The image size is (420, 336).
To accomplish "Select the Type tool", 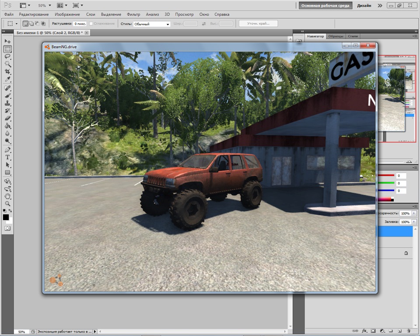I will pos(7,157).
